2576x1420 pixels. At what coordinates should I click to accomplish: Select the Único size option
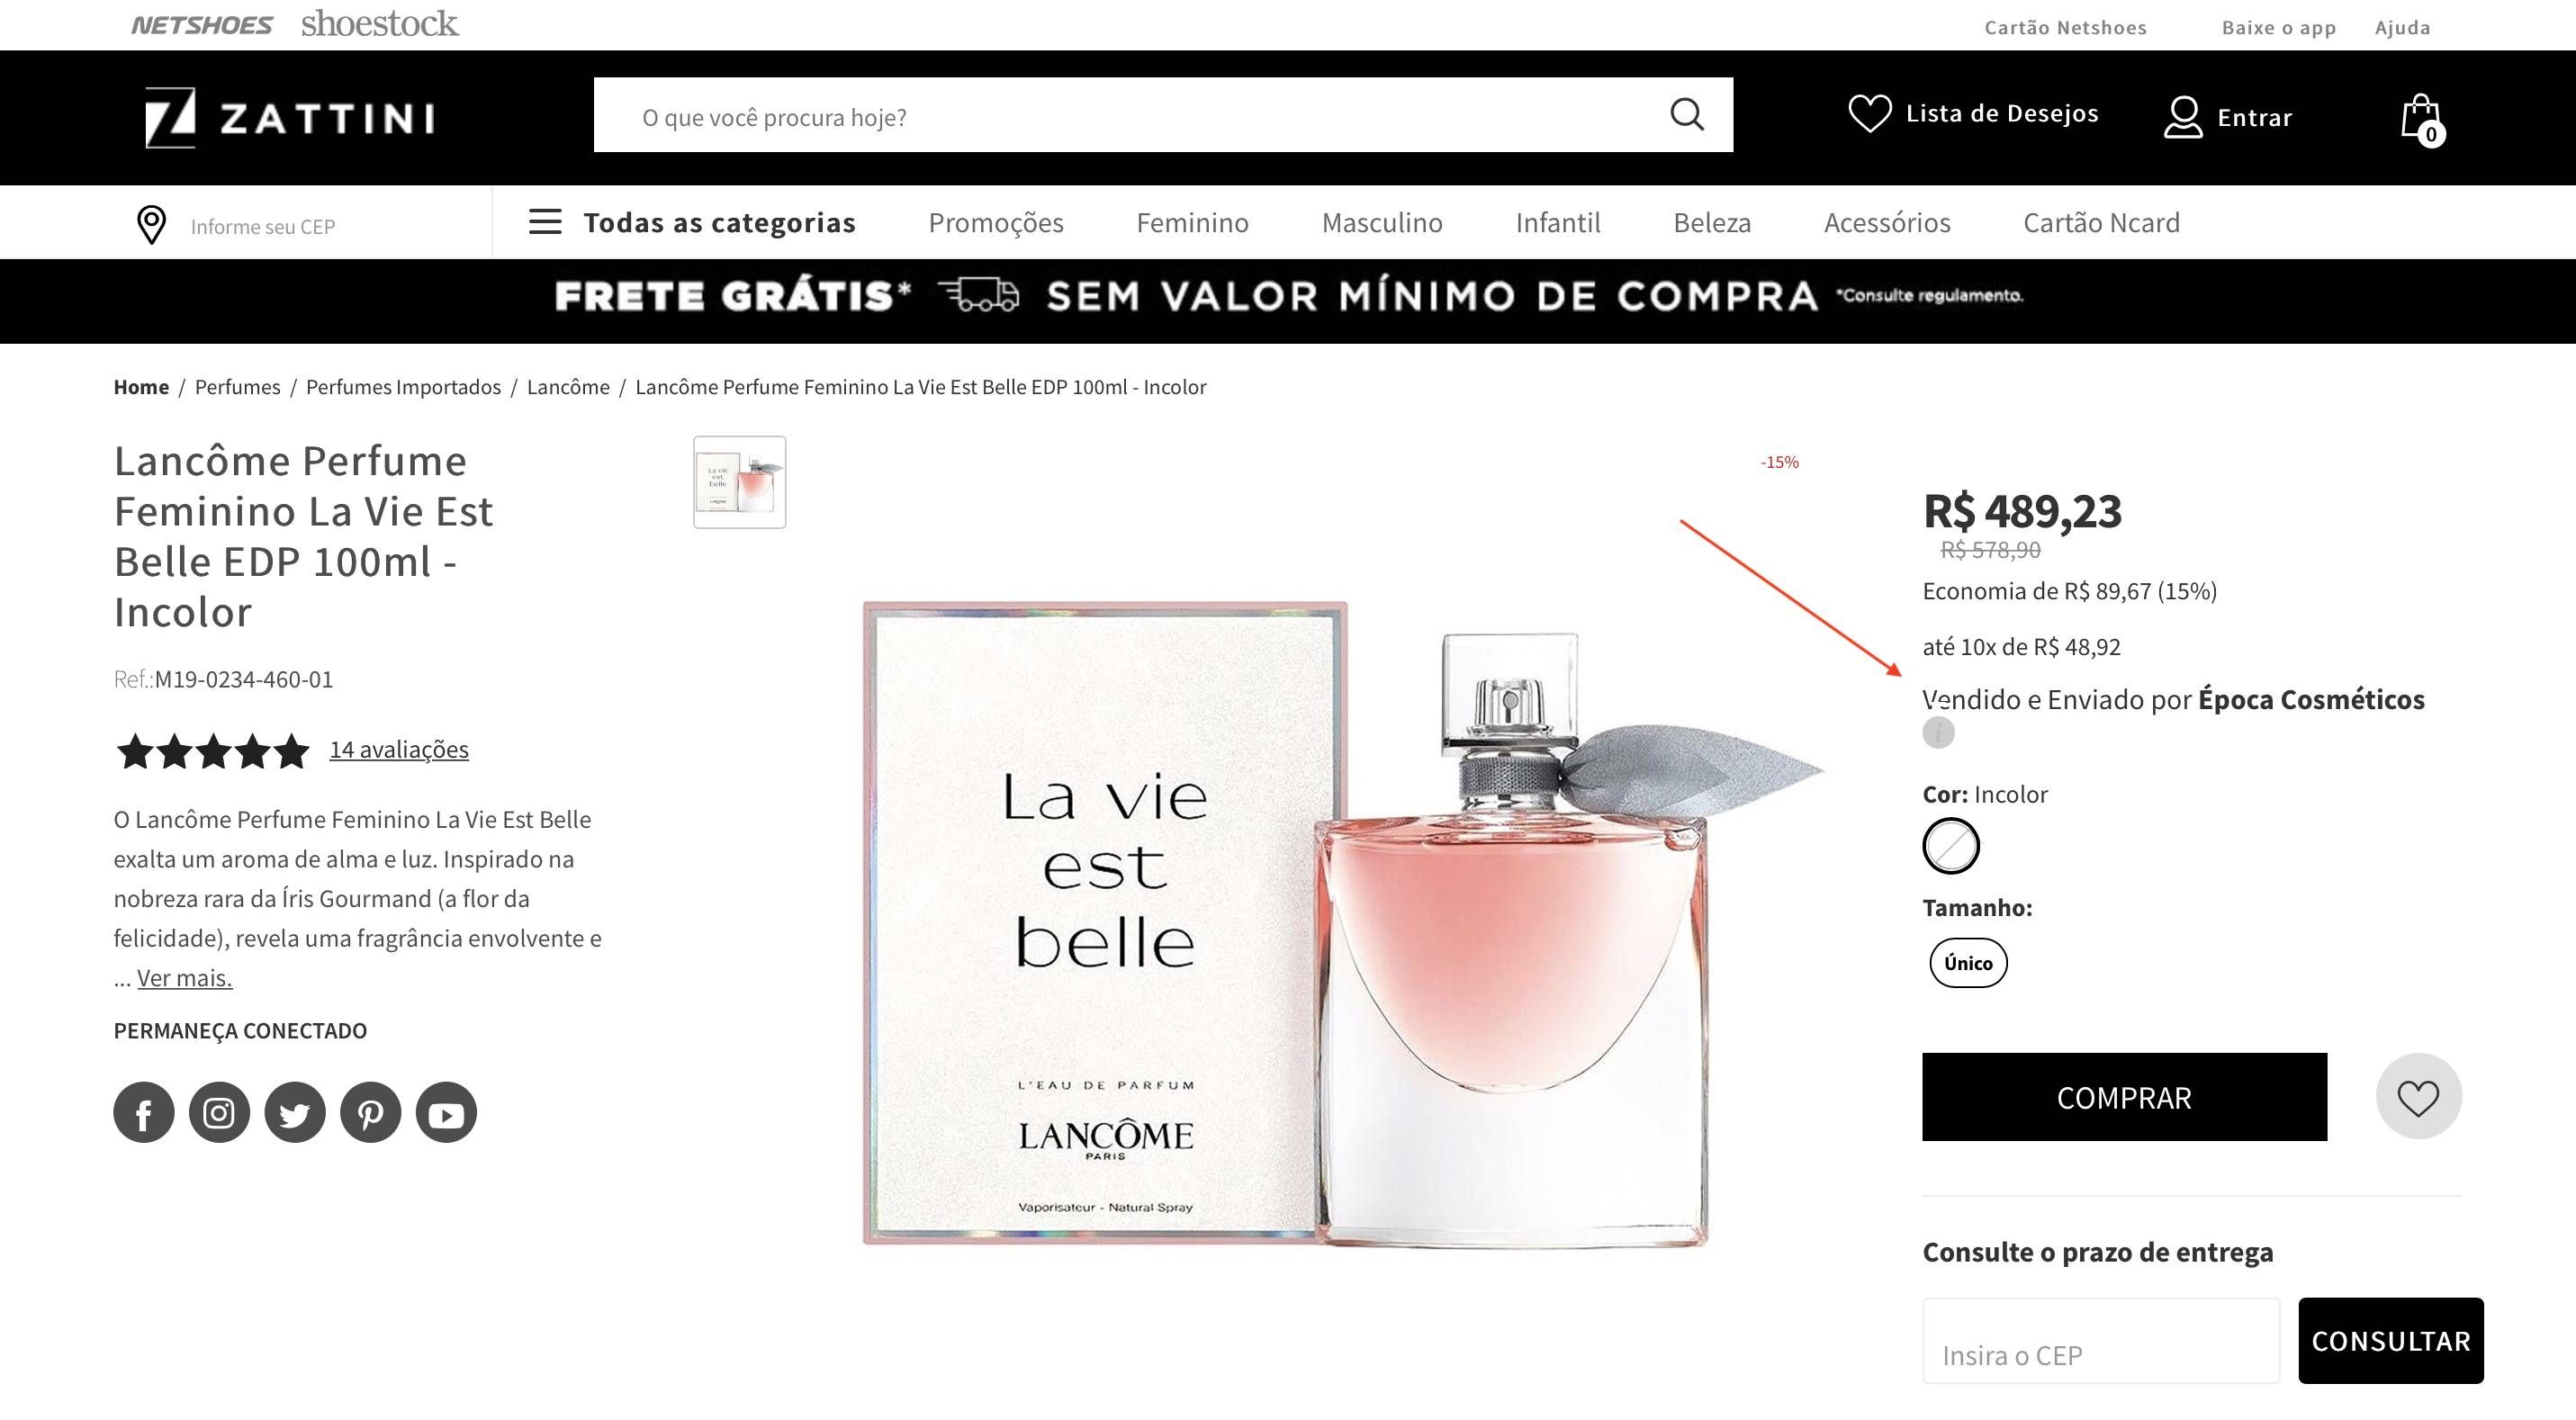coord(1968,962)
